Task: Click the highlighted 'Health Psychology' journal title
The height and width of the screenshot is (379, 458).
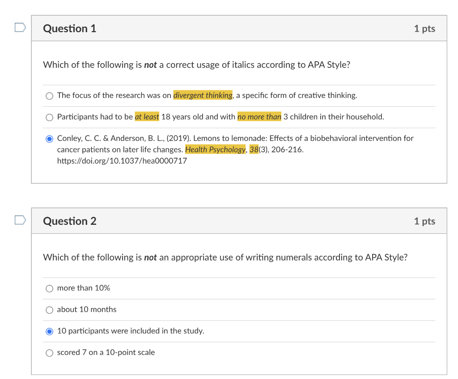Action: tap(215, 150)
